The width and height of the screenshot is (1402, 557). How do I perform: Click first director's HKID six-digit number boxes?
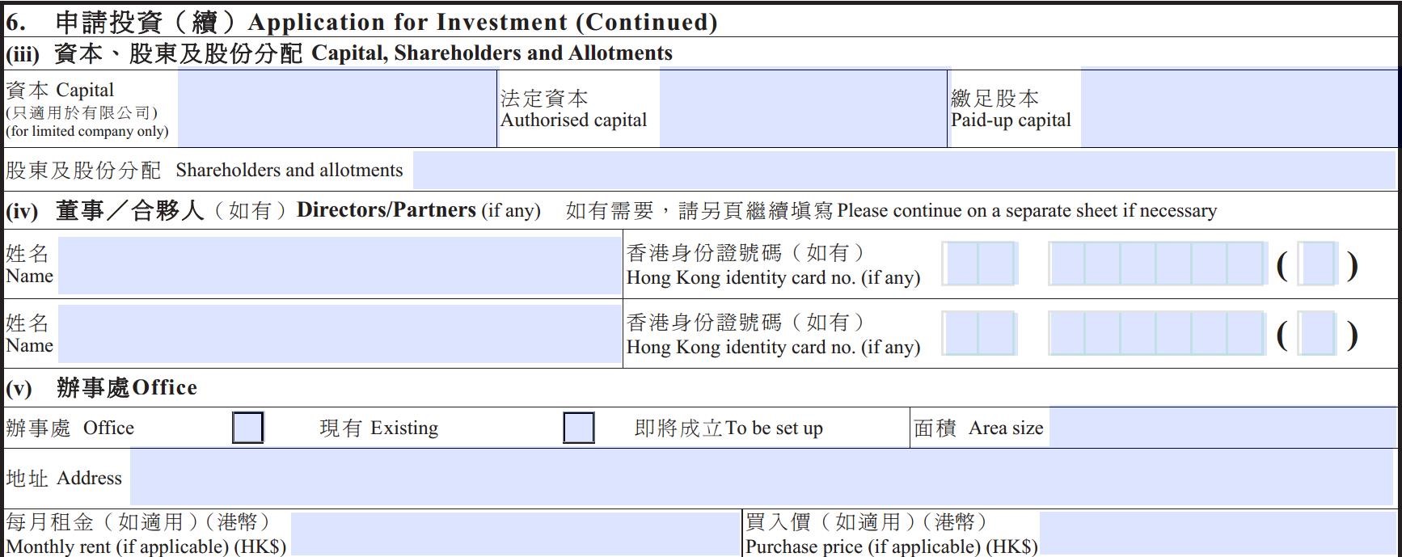click(x=1156, y=264)
